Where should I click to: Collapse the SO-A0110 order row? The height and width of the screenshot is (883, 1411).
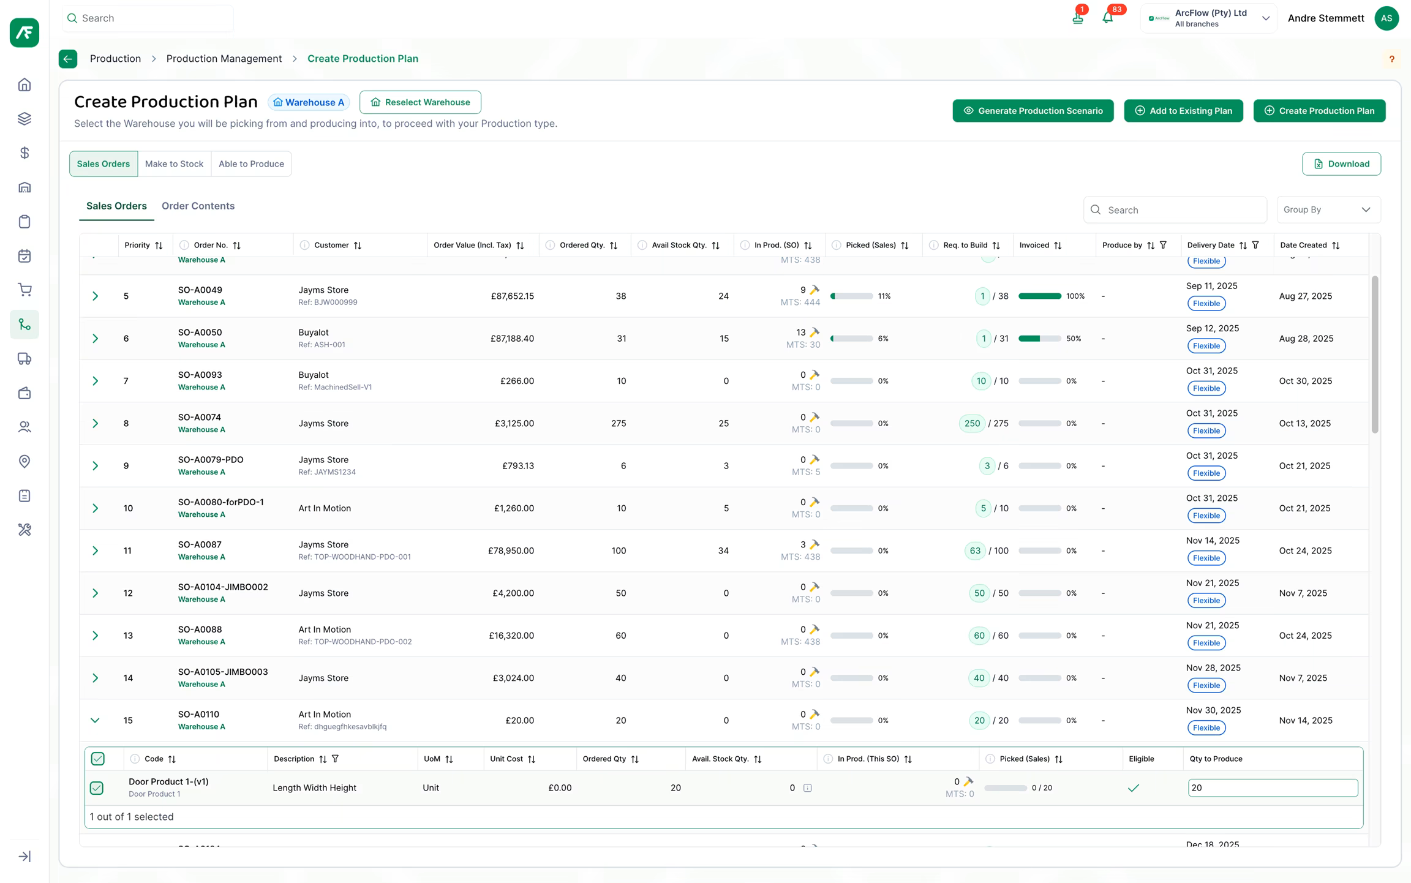(95, 721)
